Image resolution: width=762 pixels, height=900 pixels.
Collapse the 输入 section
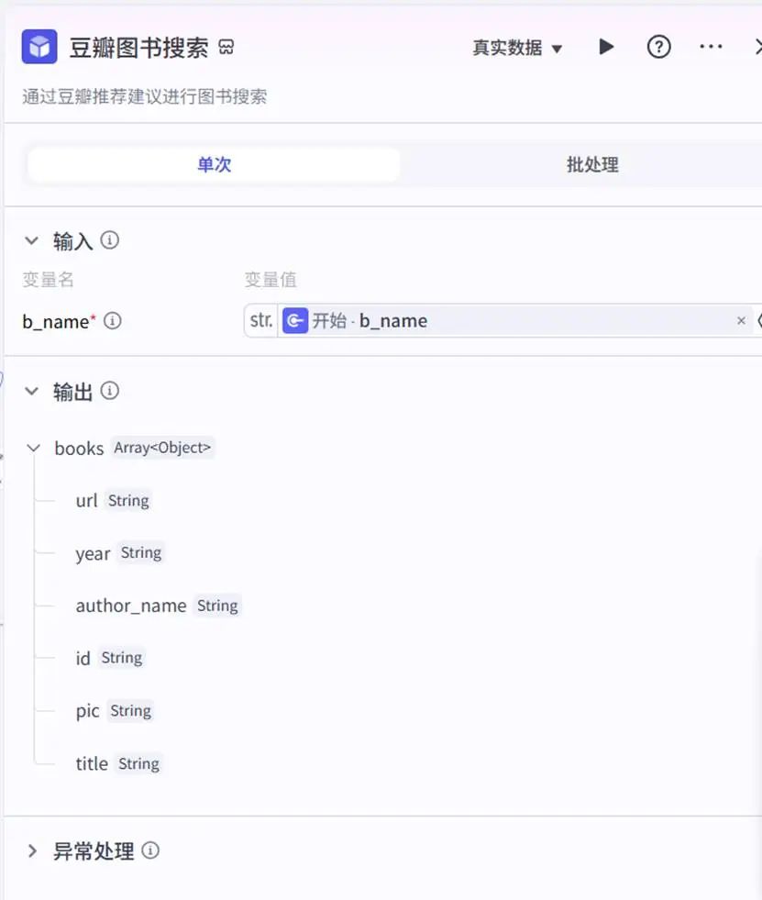click(x=31, y=240)
